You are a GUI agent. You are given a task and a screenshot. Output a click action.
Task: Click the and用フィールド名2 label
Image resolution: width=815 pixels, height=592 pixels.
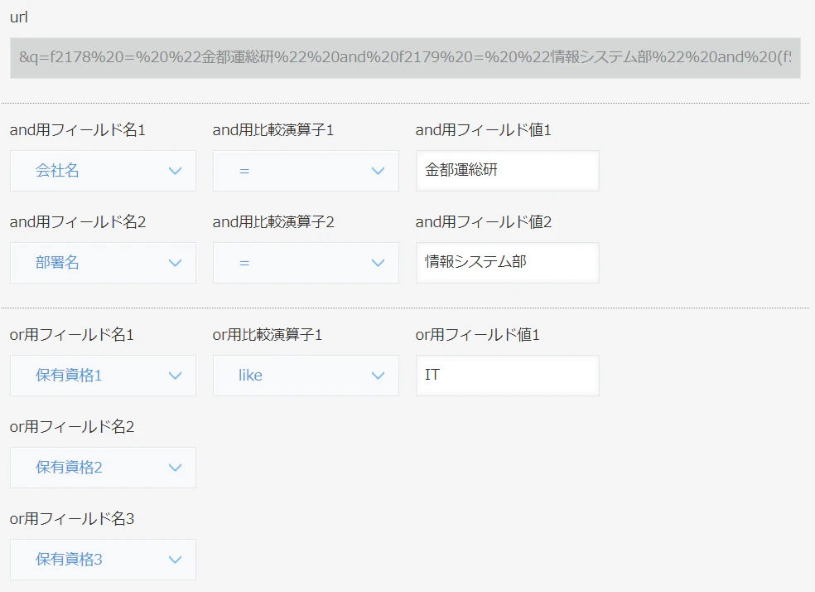point(78,221)
